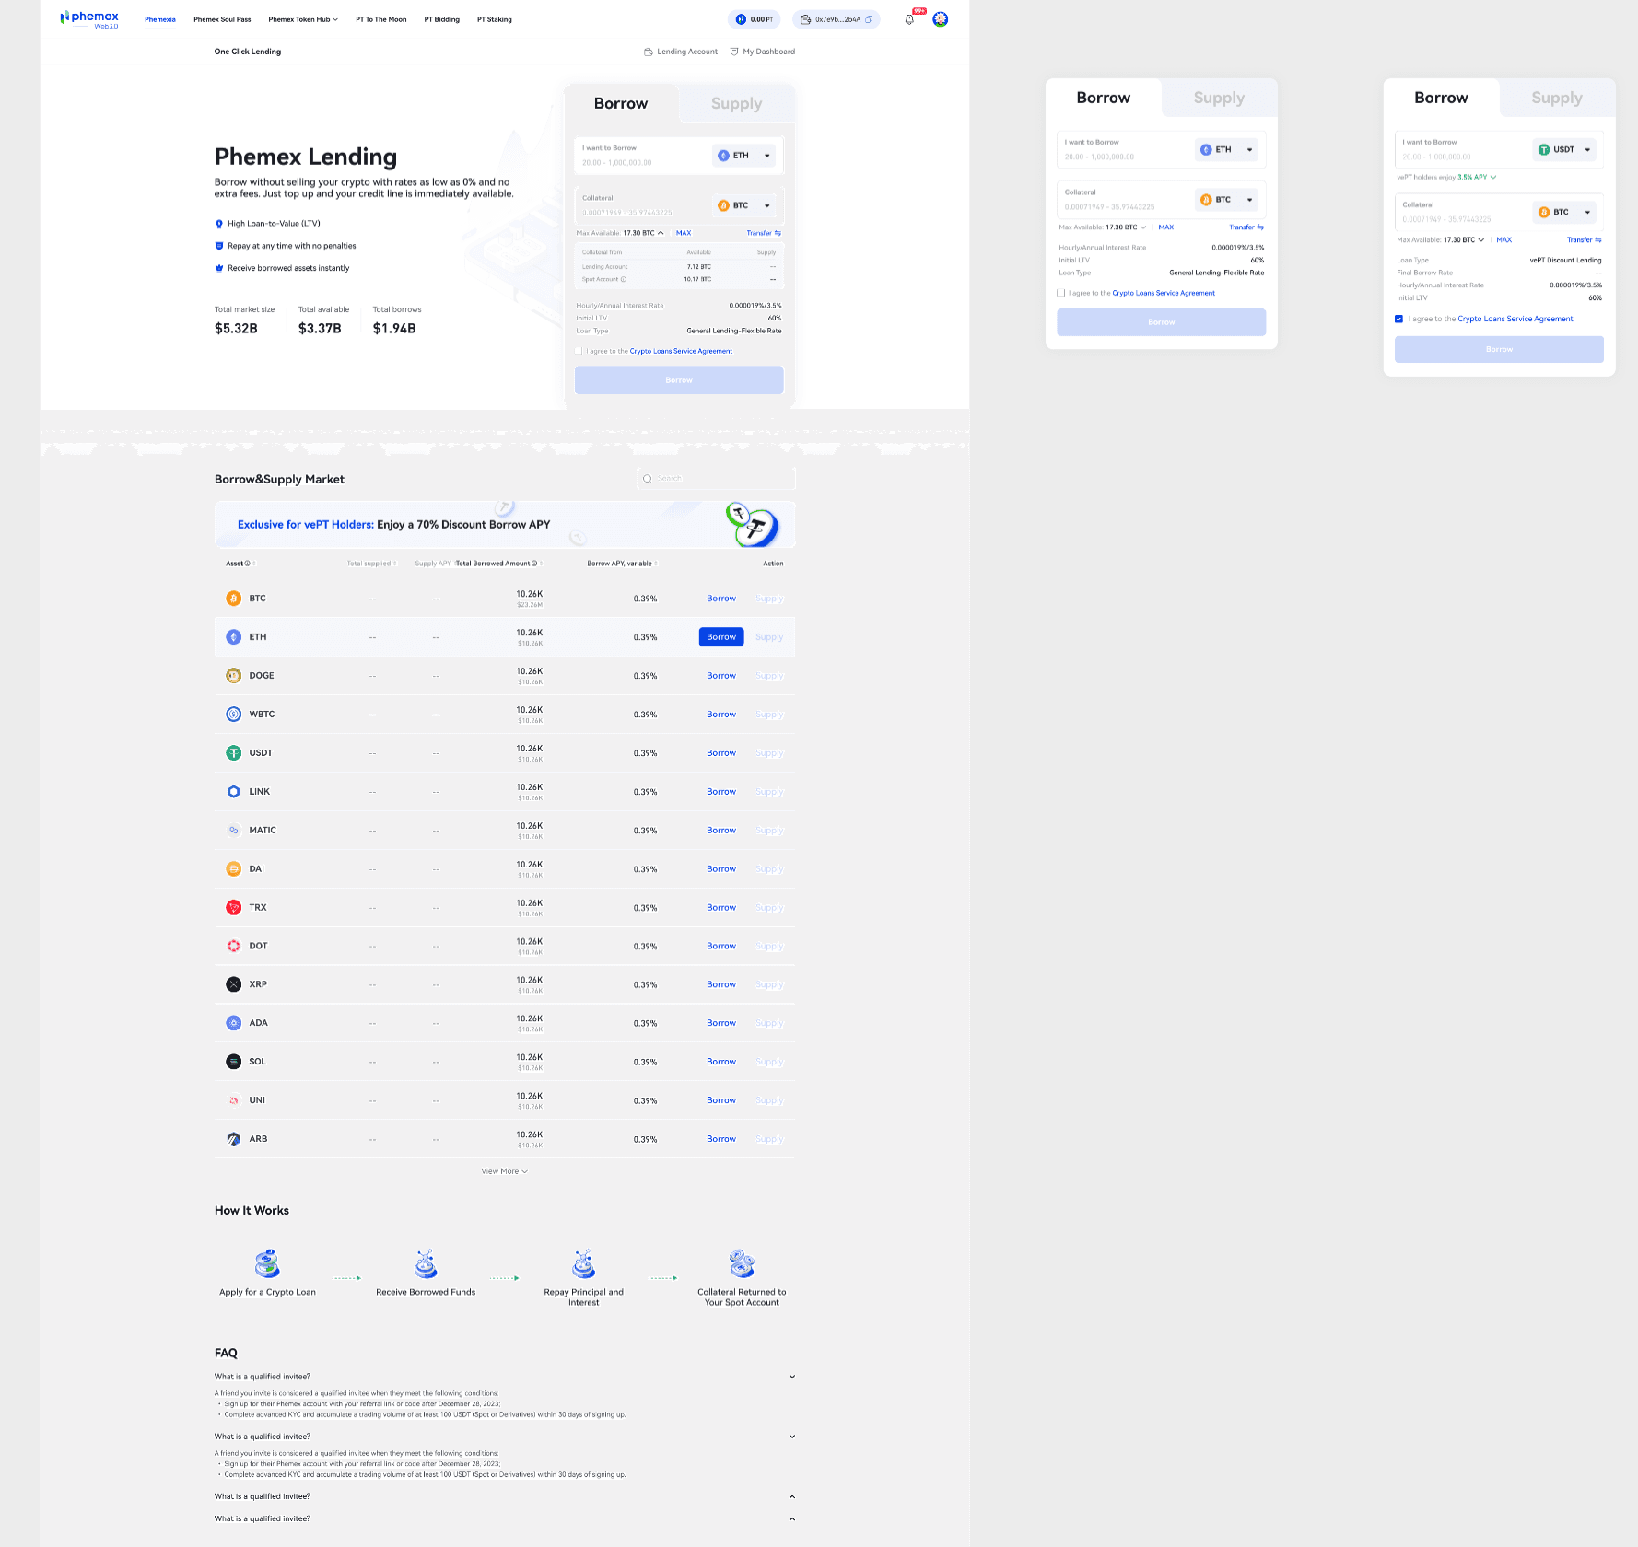Click the Spot Account info icon
The height and width of the screenshot is (1547, 1638).
pos(624,279)
